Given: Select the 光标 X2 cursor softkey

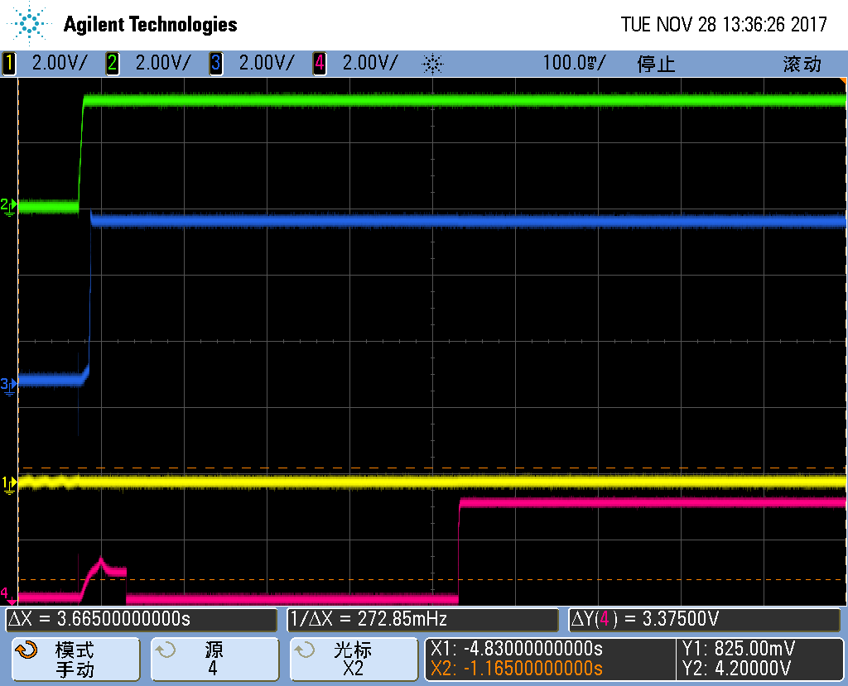Looking at the screenshot, I should tap(354, 659).
